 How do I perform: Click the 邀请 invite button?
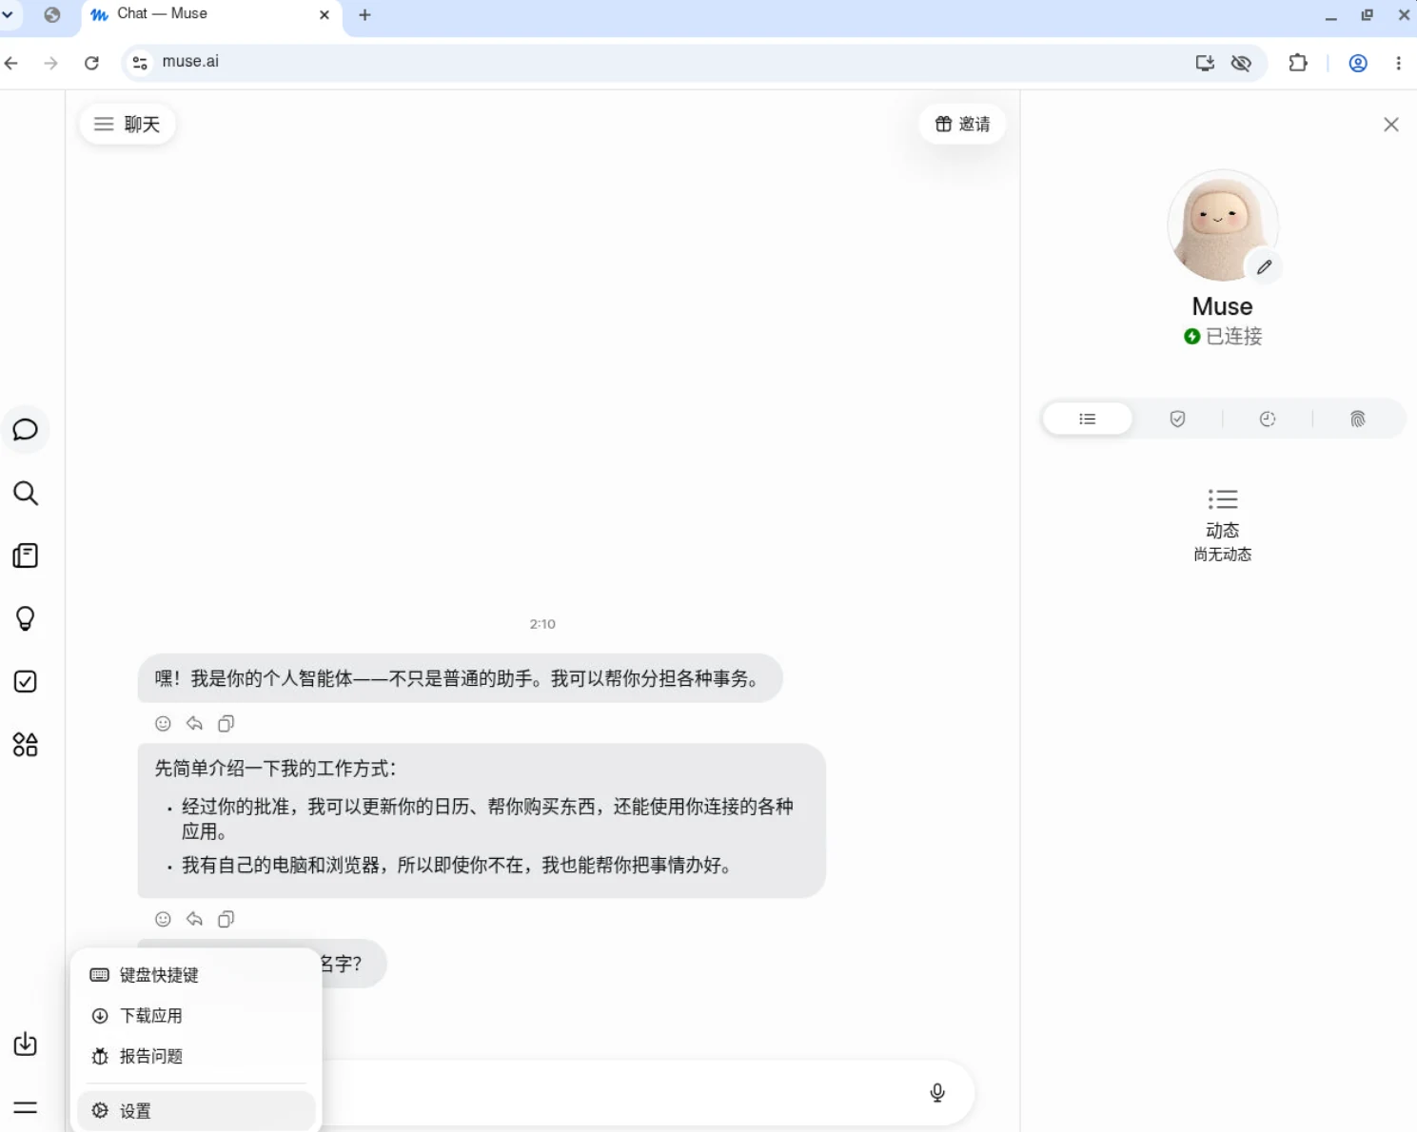coord(962,124)
